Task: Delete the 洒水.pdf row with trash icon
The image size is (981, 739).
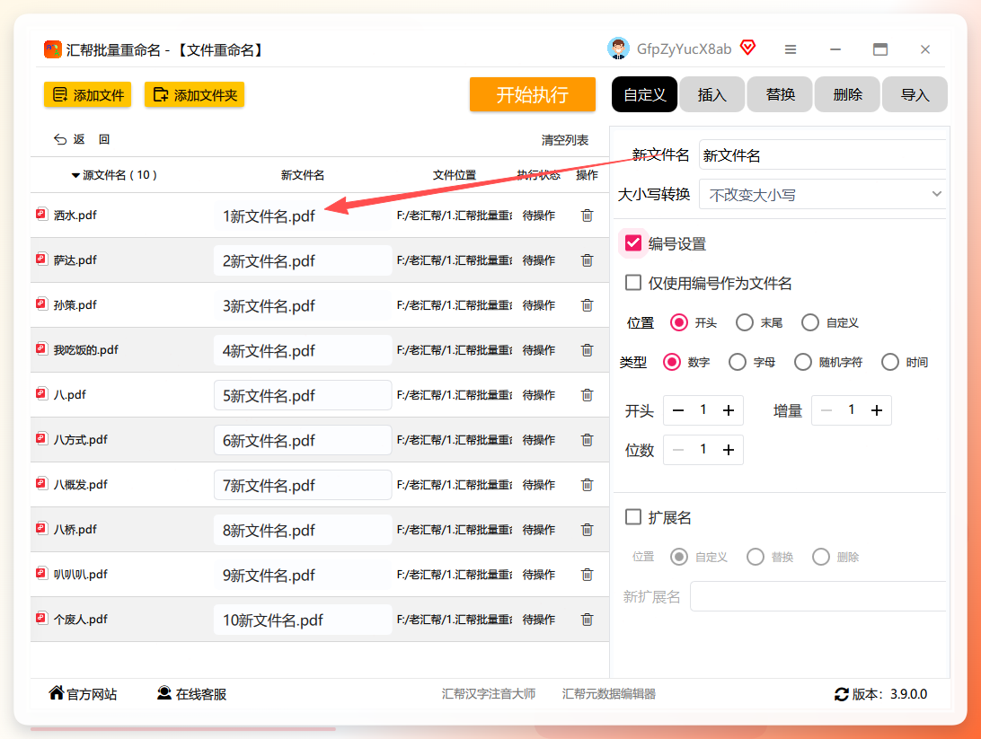Action: click(587, 216)
